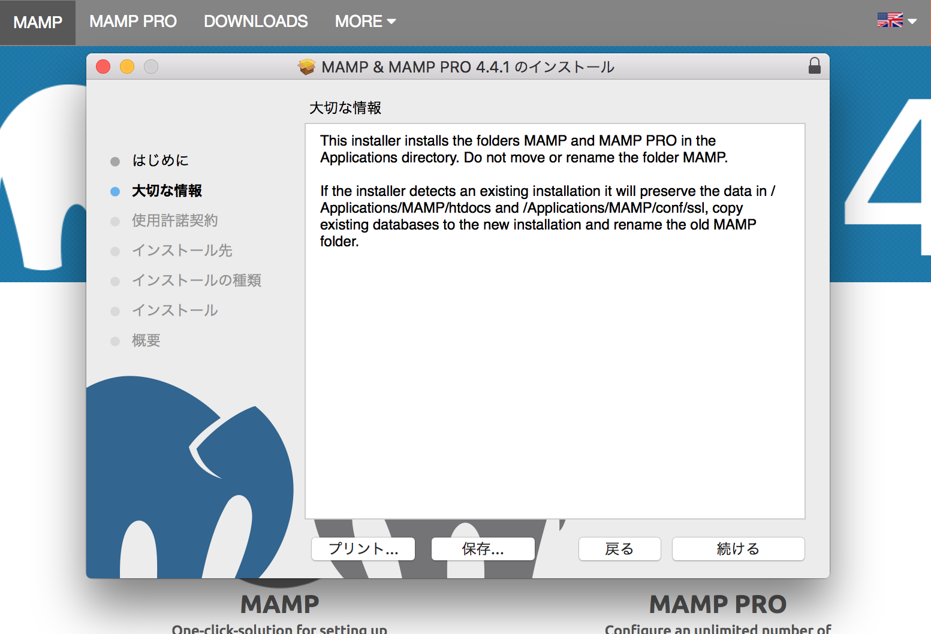931x634 pixels.
Task: Open the DOWNLOADS page in navigation
Action: pos(256,22)
